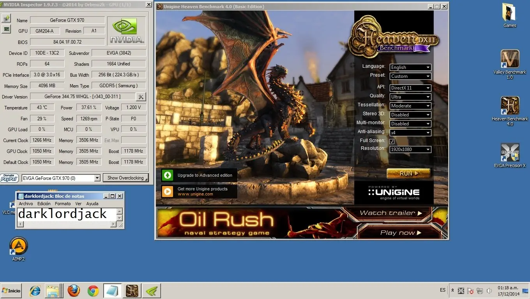The image size is (530, 299).
Task: Click the BIOS value 84.04.1F.00.72
Action: click(x=67, y=42)
